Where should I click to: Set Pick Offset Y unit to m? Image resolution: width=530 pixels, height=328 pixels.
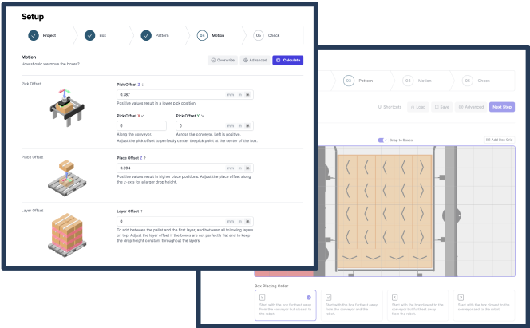(240, 126)
